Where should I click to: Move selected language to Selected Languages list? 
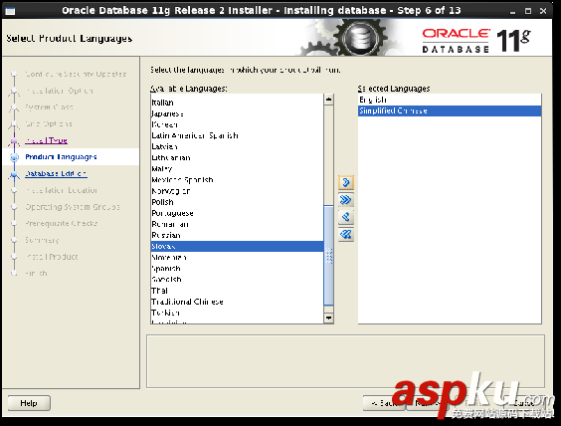pos(345,182)
